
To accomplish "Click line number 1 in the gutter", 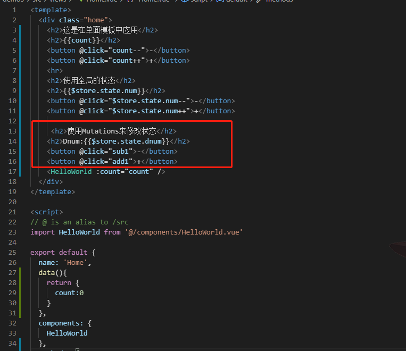I will tap(14, 10).
